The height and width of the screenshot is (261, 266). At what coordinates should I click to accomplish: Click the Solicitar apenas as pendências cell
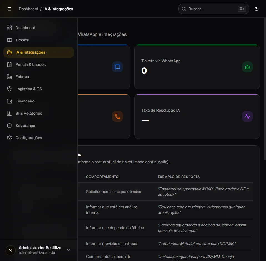coord(114,192)
